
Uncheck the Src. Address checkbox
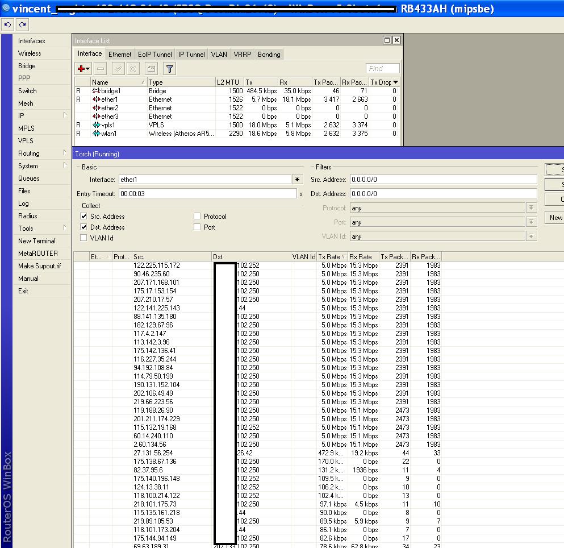pyautogui.click(x=84, y=217)
